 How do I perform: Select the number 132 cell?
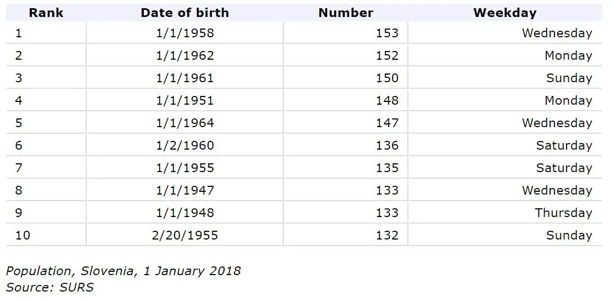[387, 235]
